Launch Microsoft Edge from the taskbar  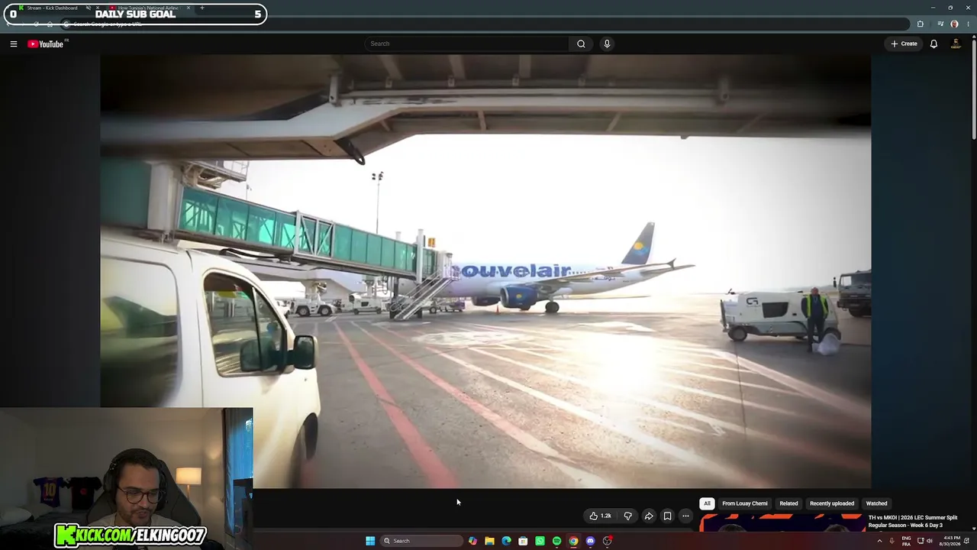pyautogui.click(x=506, y=541)
